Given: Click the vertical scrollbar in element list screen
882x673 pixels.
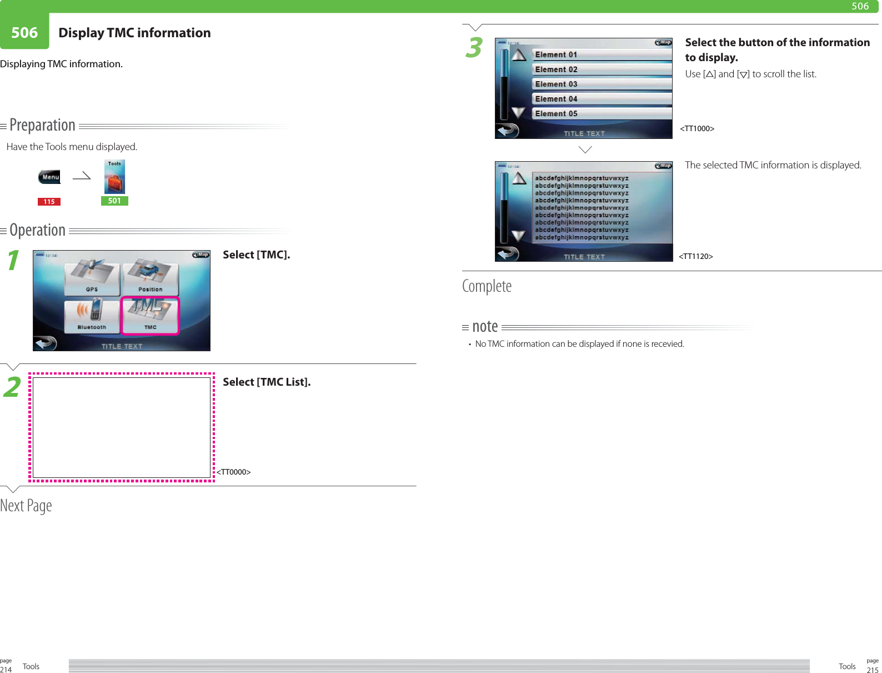Looking at the screenshot, I should (x=504, y=84).
